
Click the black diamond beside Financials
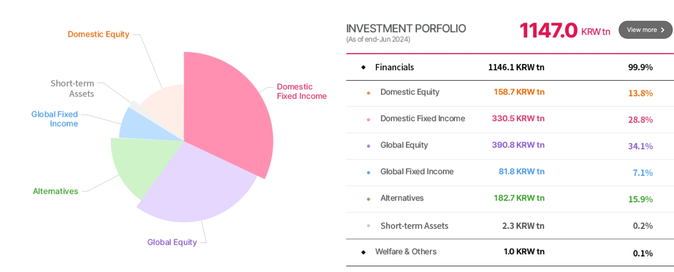click(364, 67)
